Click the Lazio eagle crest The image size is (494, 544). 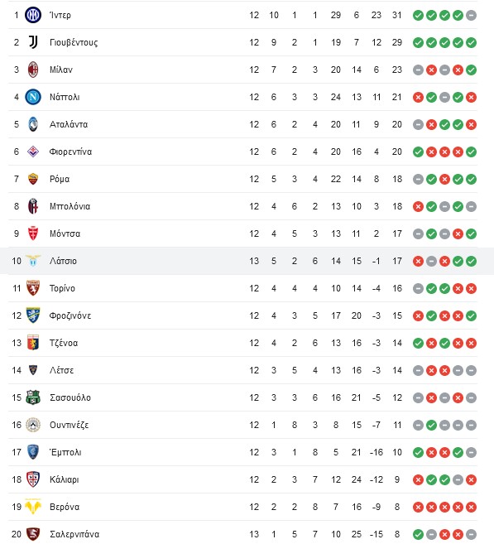click(x=33, y=261)
